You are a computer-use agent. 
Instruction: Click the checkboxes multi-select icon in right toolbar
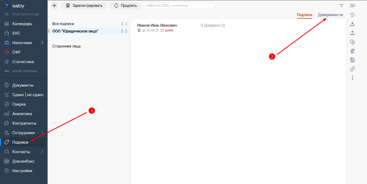coord(352,69)
